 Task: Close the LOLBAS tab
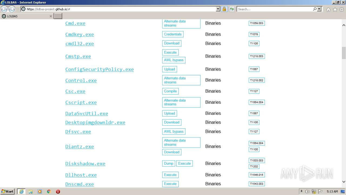click(51, 16)
